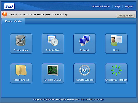
Task: Select the Basic Mode tab
Action: pyautogui.click(x=14, y=21)
